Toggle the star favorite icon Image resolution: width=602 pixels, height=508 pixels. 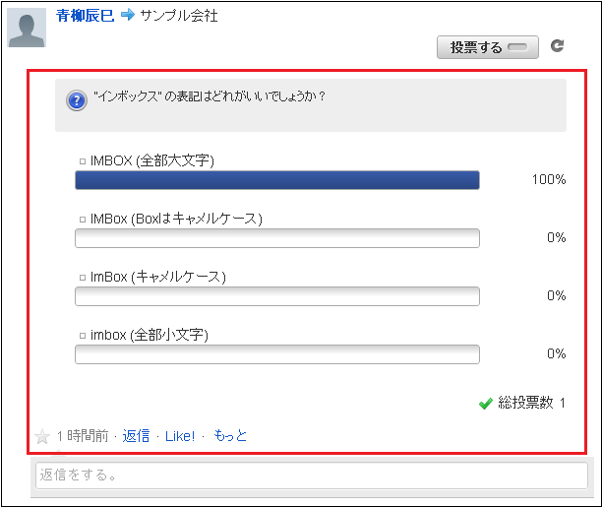click(x=42, y=436)
